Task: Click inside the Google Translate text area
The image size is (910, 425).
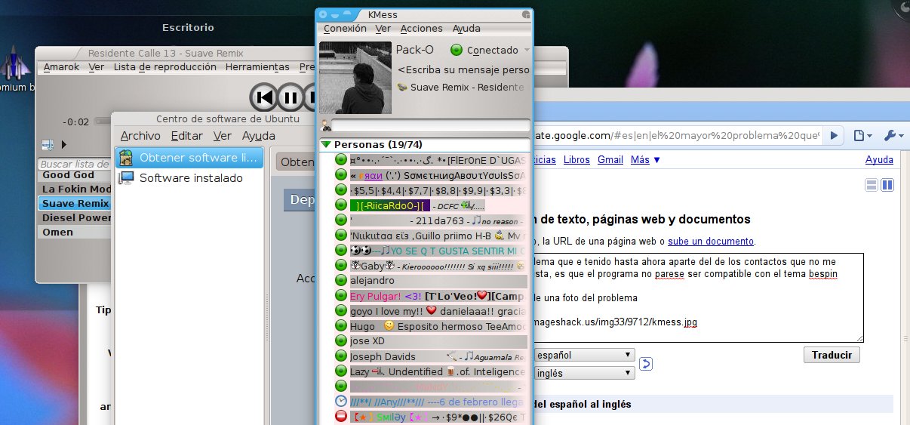Action: point(698,297)
